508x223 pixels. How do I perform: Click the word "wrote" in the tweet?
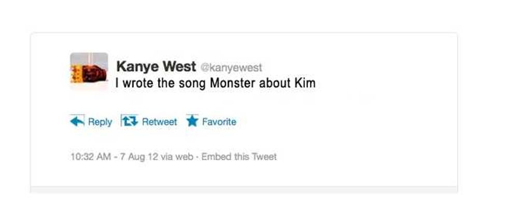(x=138, y=83)
